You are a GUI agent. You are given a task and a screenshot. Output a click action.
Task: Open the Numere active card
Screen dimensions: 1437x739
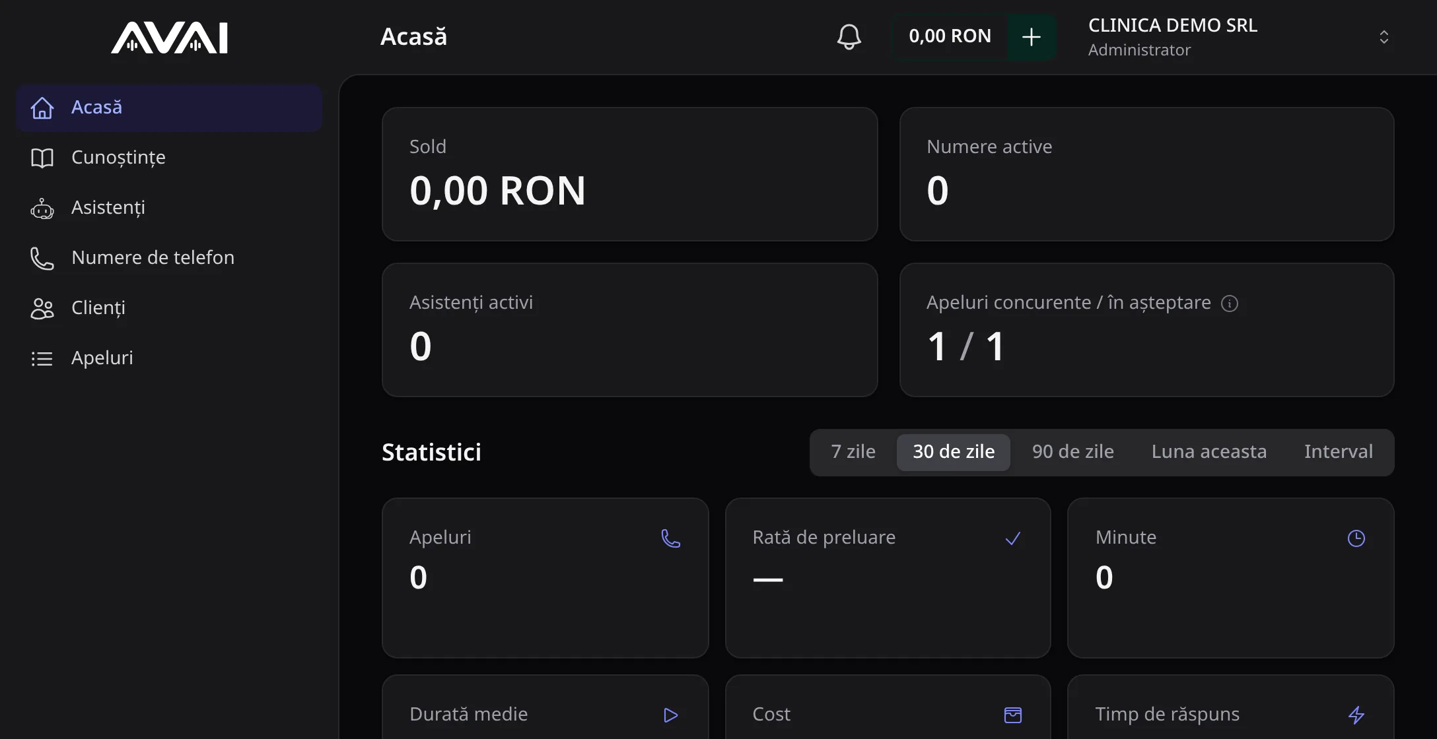[x=1147, y=174]
